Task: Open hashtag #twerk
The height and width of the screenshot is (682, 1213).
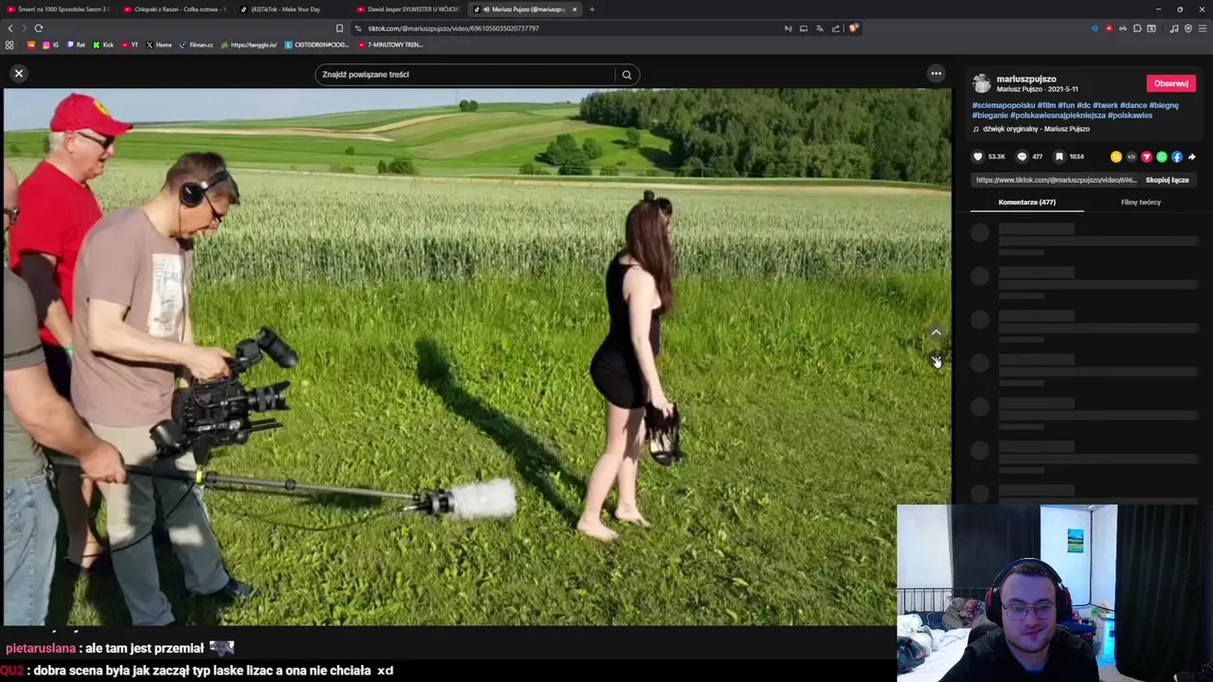Action: [x=1105, y=105]
